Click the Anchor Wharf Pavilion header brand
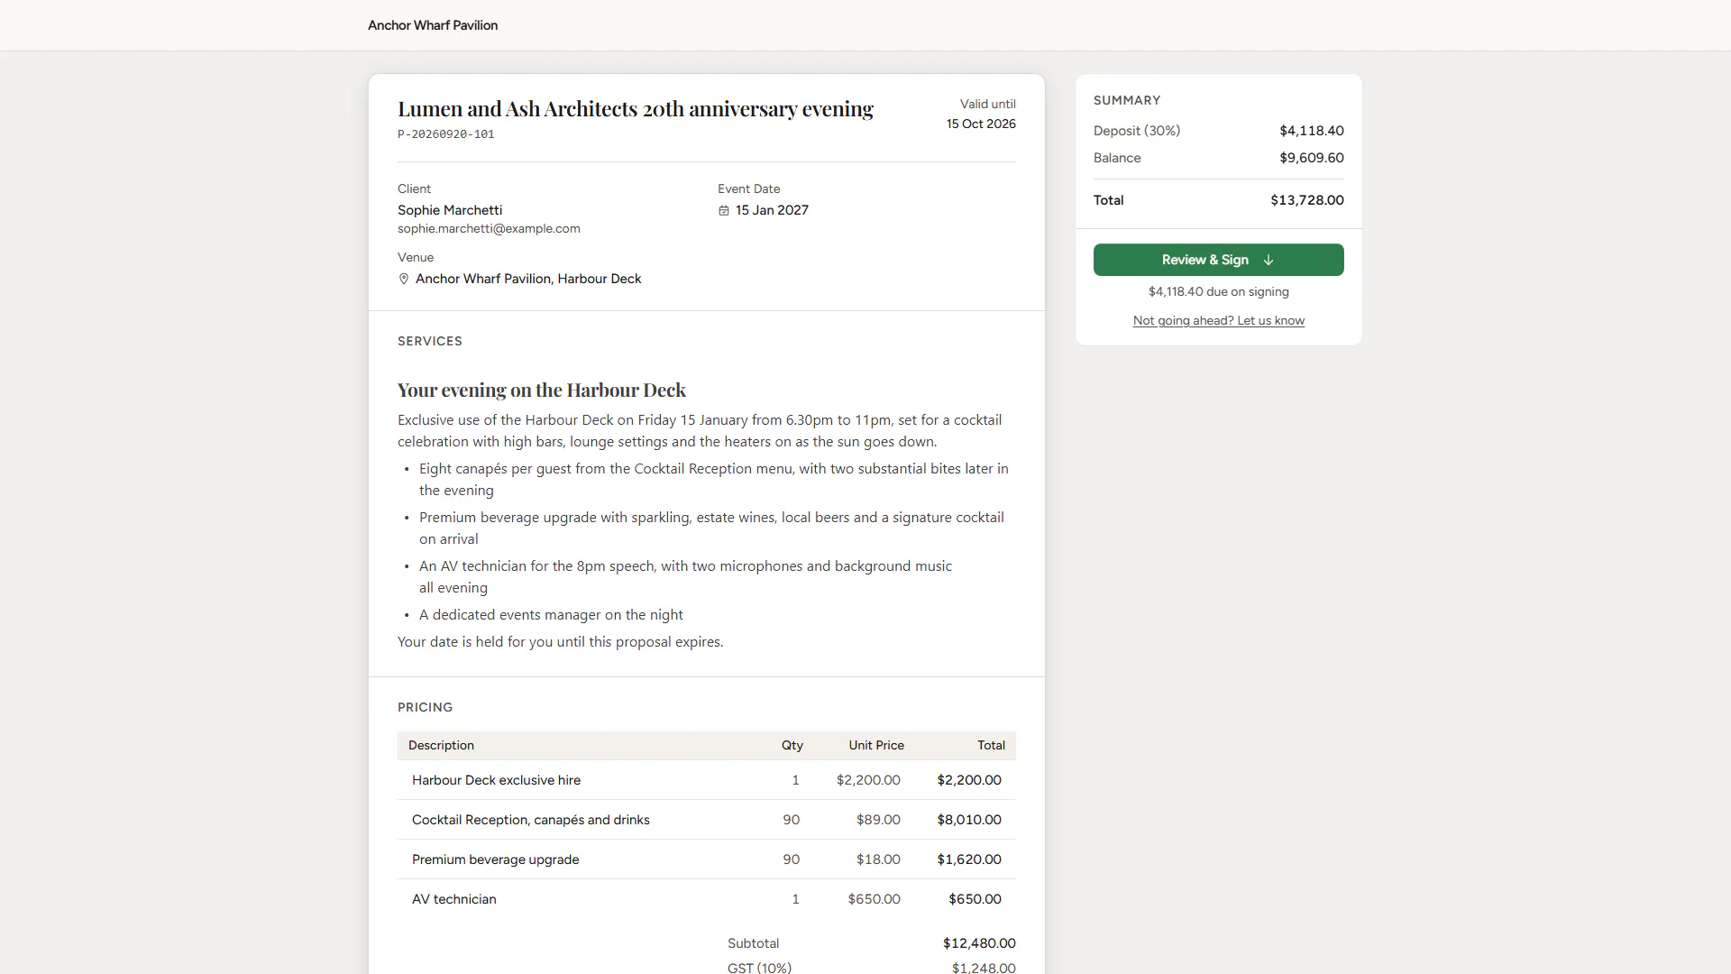 [433, 25]
